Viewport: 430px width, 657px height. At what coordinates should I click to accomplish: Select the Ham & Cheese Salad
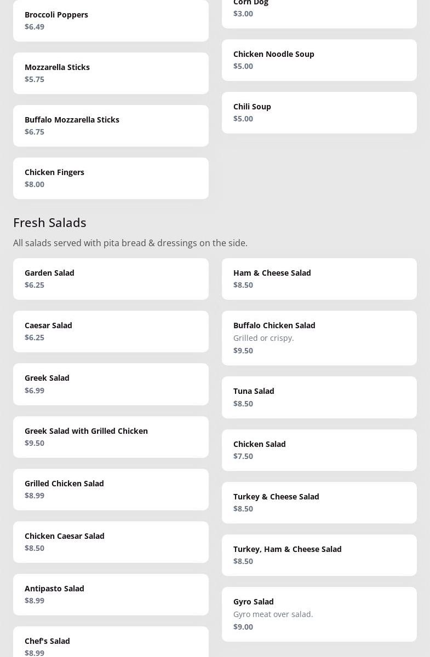click(x=319, y=278)
